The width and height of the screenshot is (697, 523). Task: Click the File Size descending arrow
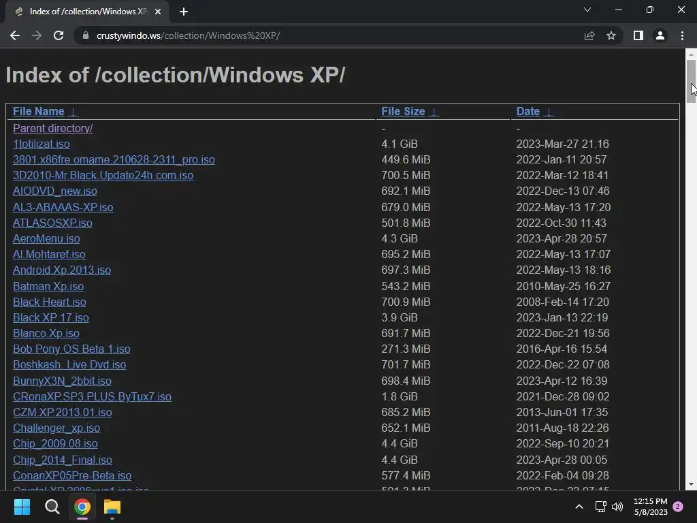click(x=434, y=112)
